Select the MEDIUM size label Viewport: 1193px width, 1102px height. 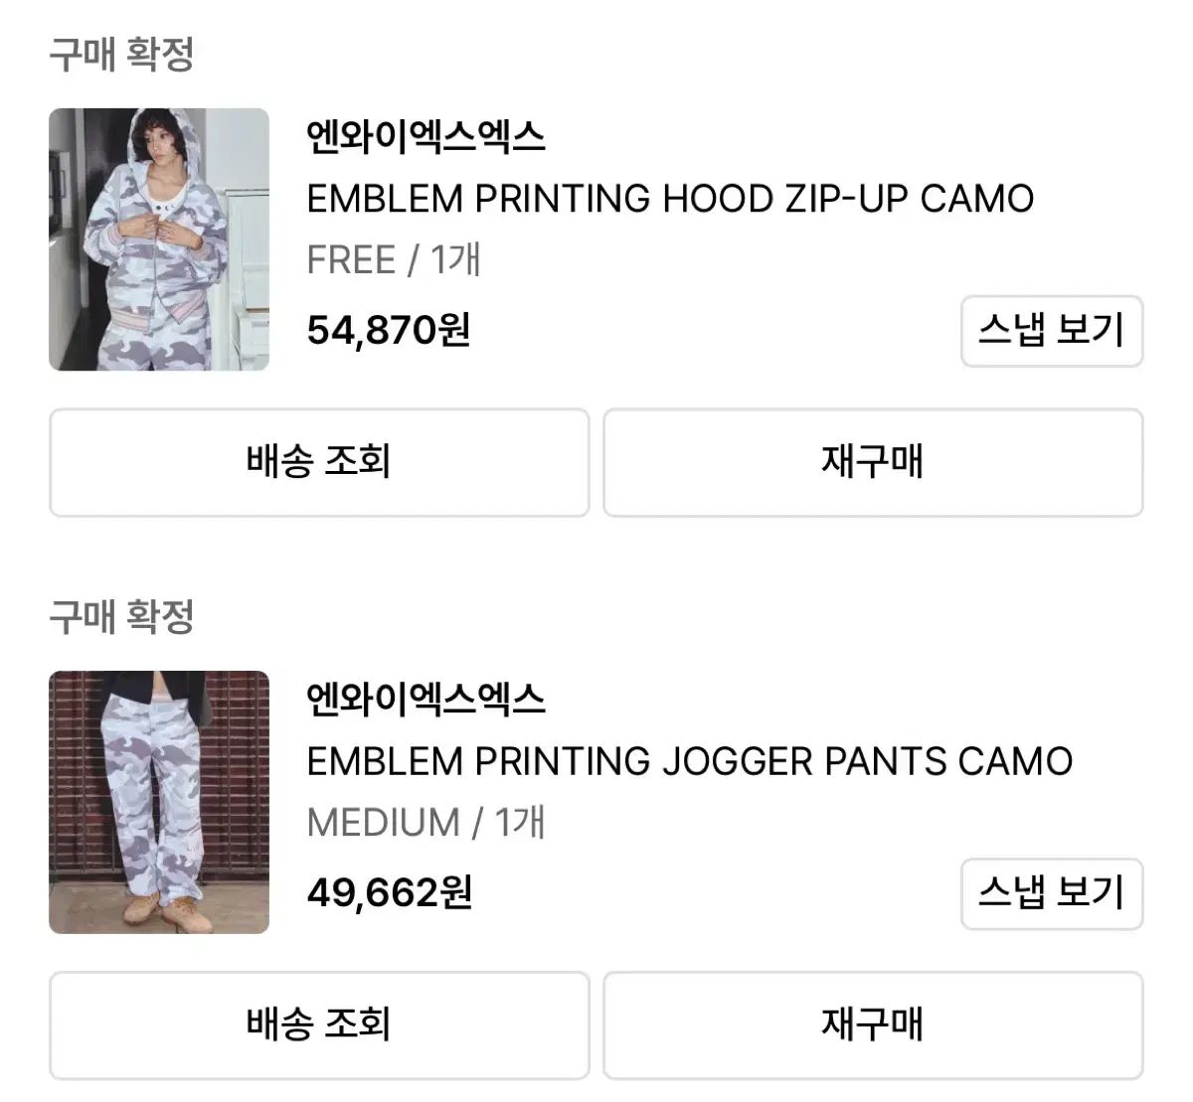[x=383, y=823]
